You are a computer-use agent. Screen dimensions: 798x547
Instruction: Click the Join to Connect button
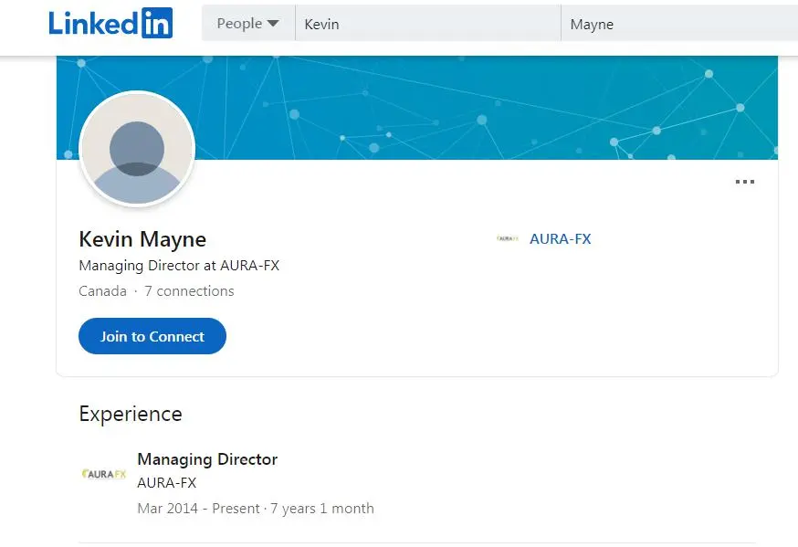point(152,336)
